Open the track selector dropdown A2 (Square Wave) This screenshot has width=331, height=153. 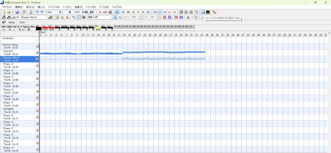click(30, 17)
